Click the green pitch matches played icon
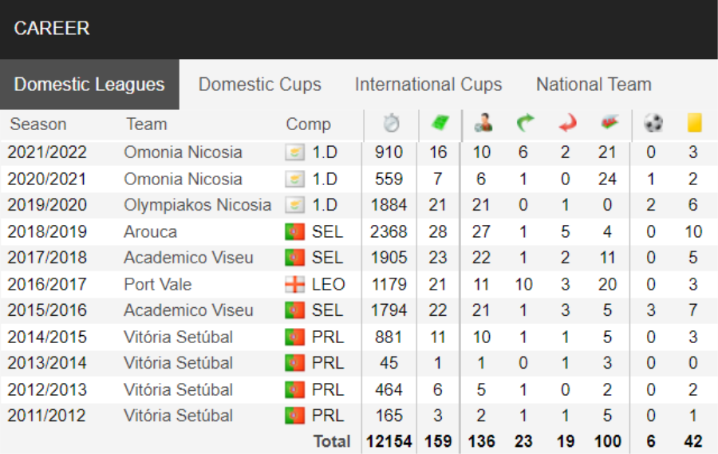The image size is (718, 454). point(440,123)
